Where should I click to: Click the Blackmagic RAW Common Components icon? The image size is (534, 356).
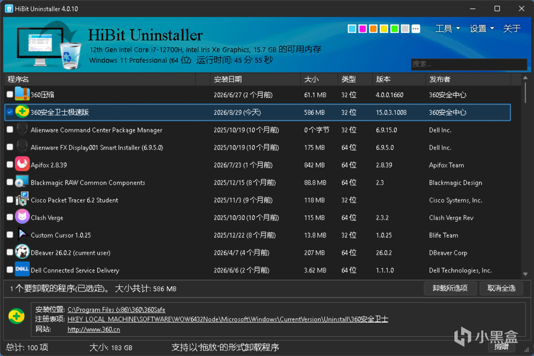pyautogui.click(x=22, y=182)
